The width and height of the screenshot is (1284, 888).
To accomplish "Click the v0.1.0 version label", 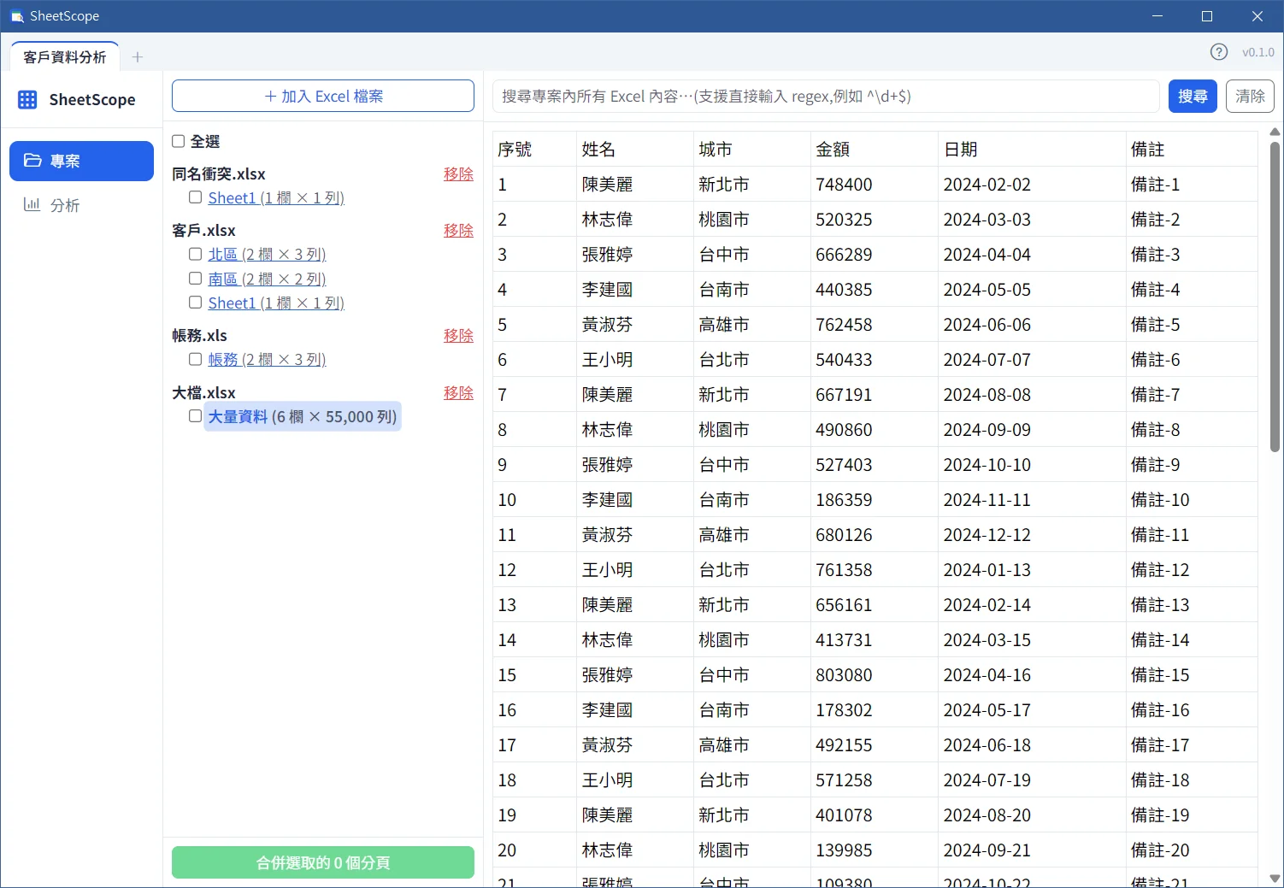I will [1257, 52].
